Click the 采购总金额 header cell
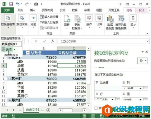This screenshot has width=151, height=119. point(72,53)
